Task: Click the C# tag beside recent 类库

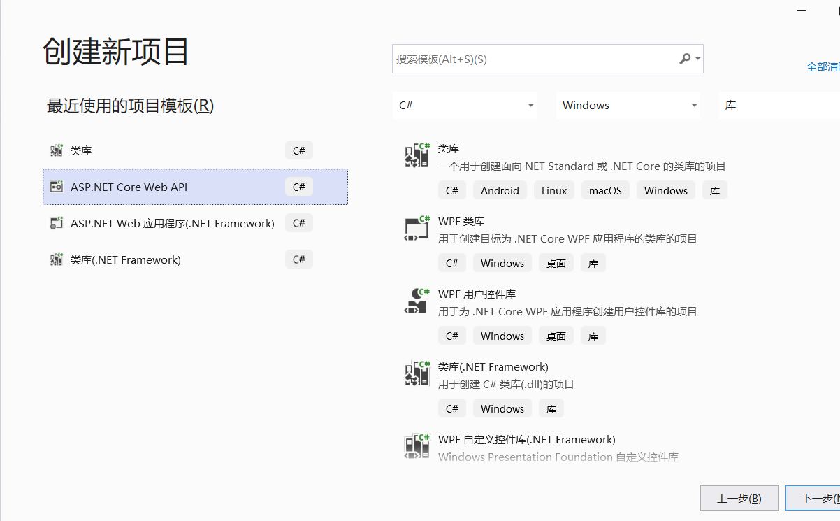Action: 299,150
